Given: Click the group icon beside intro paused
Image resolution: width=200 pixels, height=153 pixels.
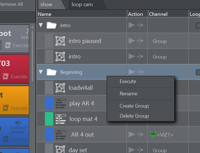Looking at the screenshot, I should coord(60,41).
